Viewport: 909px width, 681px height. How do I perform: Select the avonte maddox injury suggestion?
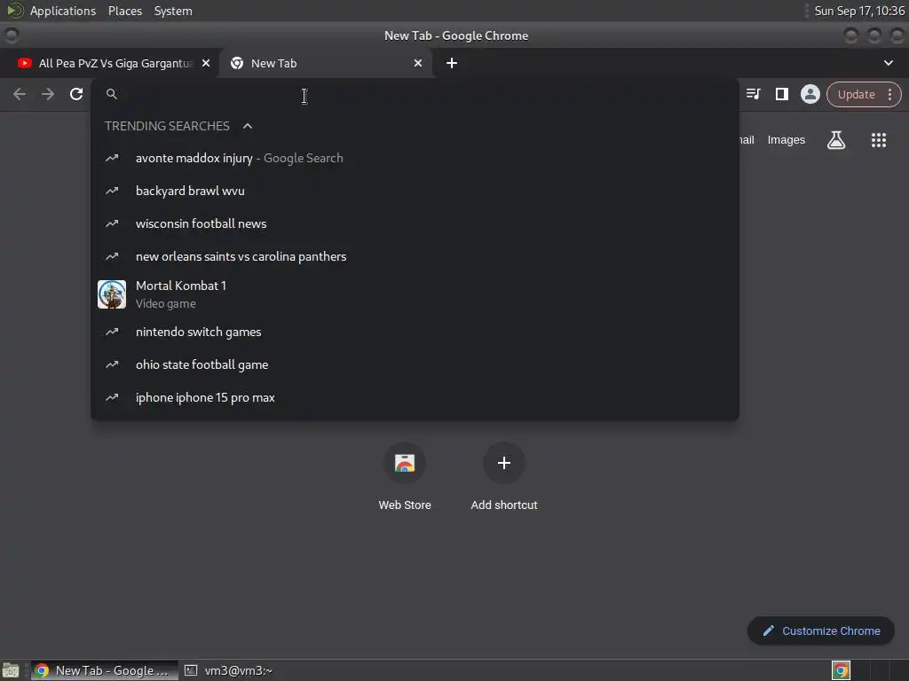[415, 158]
